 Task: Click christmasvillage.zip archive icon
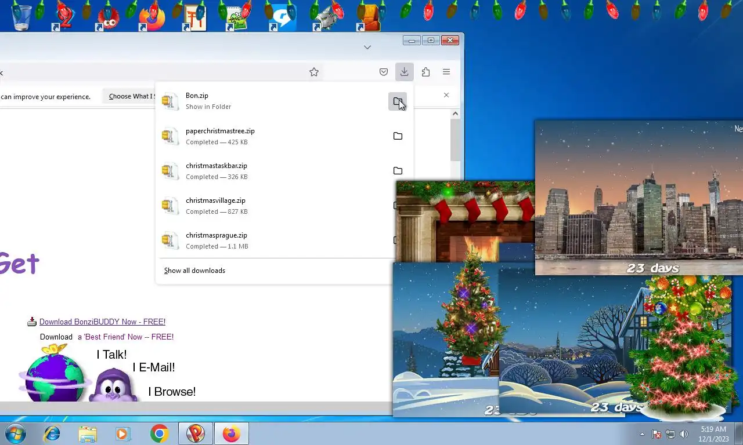point(170,206)
